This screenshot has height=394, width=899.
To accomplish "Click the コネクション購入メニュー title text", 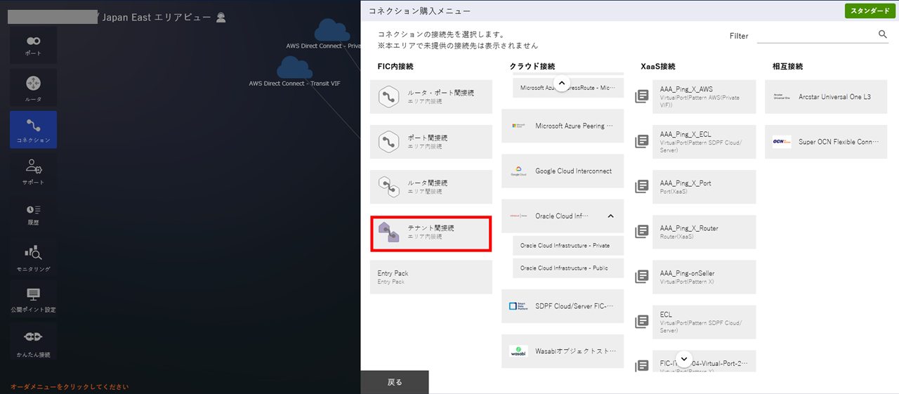I will click(x=420, y=11).
